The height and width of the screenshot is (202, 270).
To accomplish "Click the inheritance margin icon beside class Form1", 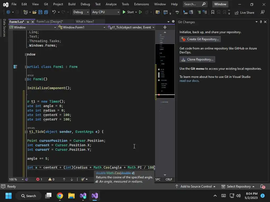I will [x=15, y=67].
